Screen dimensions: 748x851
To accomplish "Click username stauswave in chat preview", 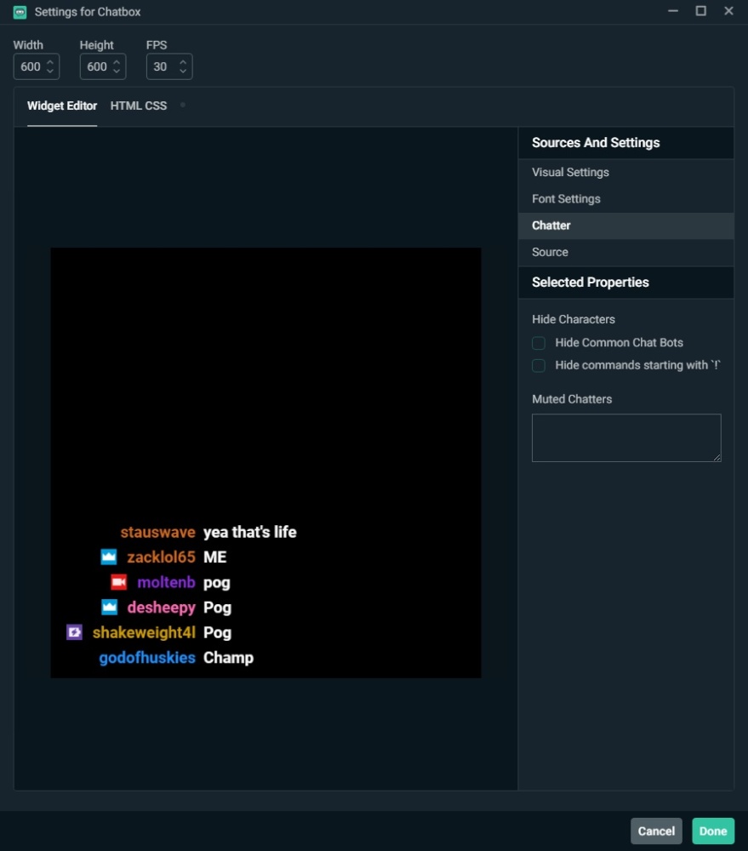I will (157, 532).
